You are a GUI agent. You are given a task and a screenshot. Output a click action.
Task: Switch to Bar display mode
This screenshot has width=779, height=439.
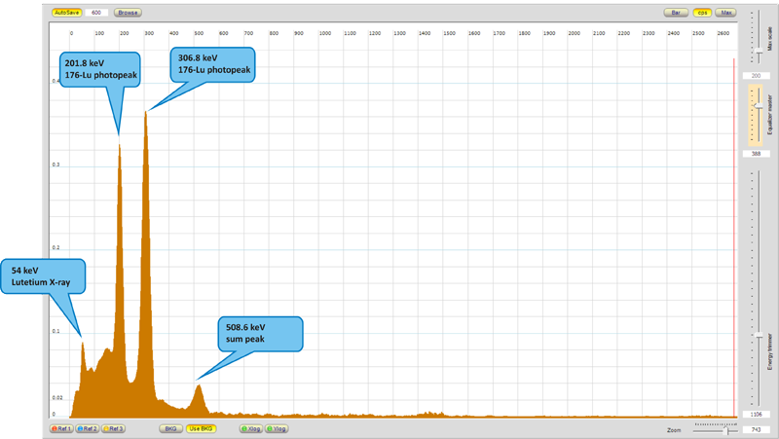pos(676,13)
